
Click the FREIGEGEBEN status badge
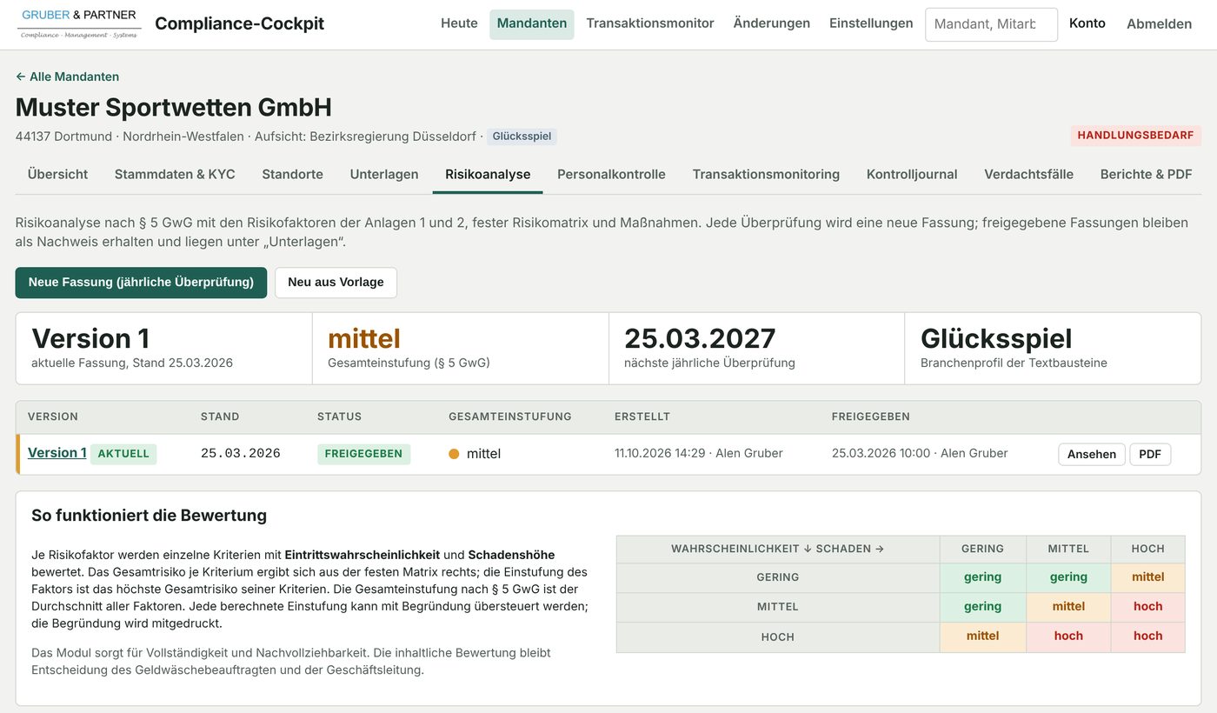[x=363, y=454]
